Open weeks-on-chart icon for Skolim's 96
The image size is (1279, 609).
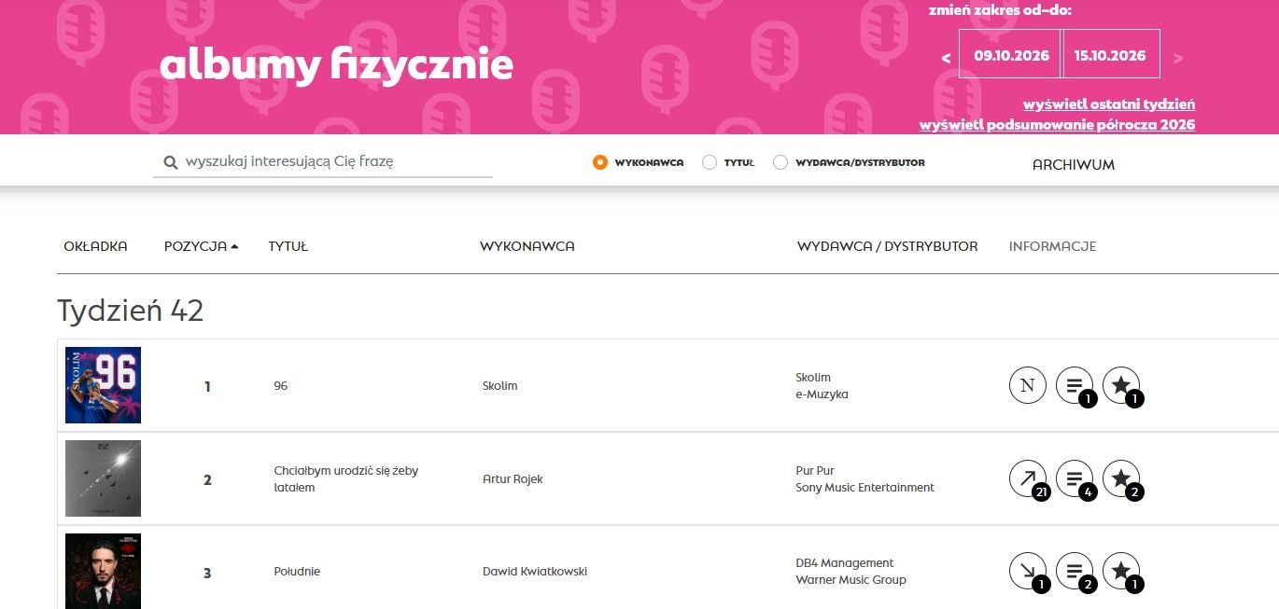[x=1075, y=385]
